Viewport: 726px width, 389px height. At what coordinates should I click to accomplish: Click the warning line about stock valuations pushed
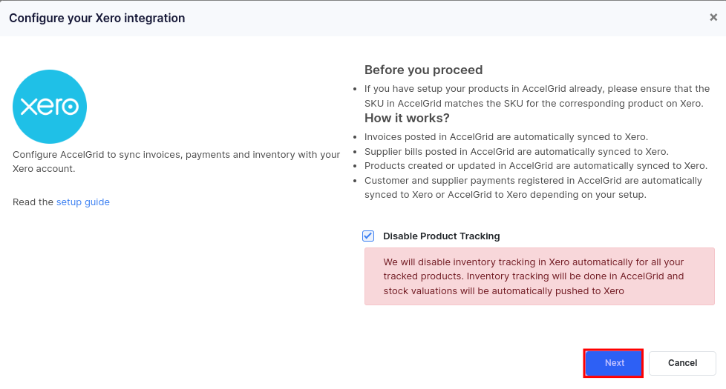pos(503,291)
